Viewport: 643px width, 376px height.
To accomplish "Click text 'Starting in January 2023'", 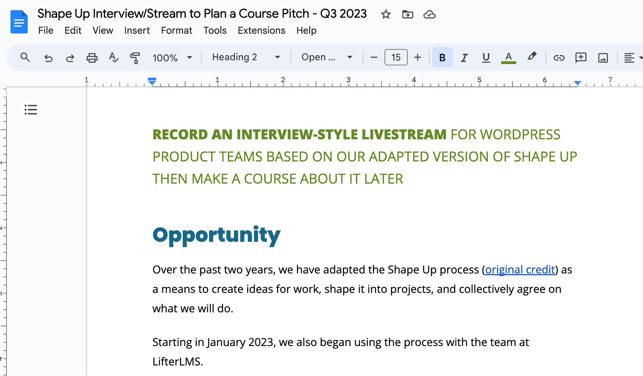I will coord(213,342).
